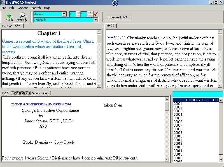This screenshot has width=224, height=167.
Task: Click the SWORD app icon in title bar
Action: pyautogui.click(x=3, y=3)
